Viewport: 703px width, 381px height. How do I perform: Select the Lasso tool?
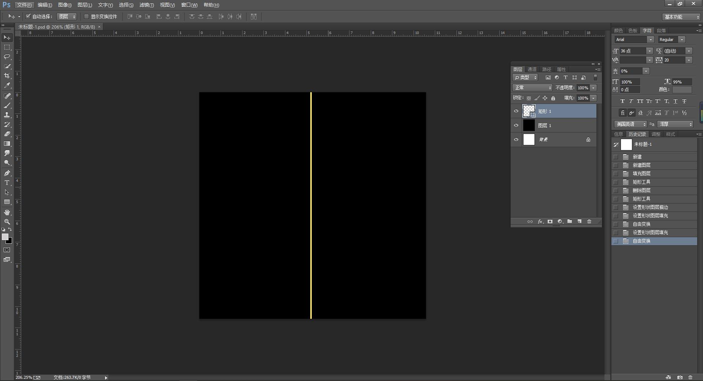click(x=7, y=57)
